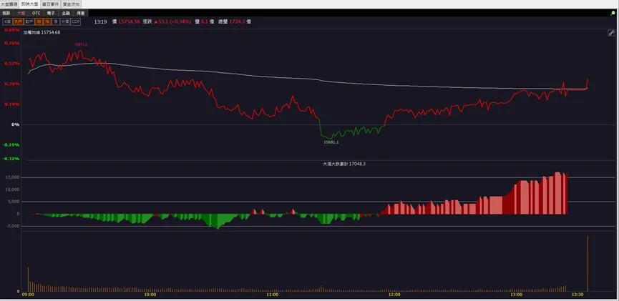Click the 12:00 time axis label
The width and height of the screenshot is (619, 301).
coord(394,295)
